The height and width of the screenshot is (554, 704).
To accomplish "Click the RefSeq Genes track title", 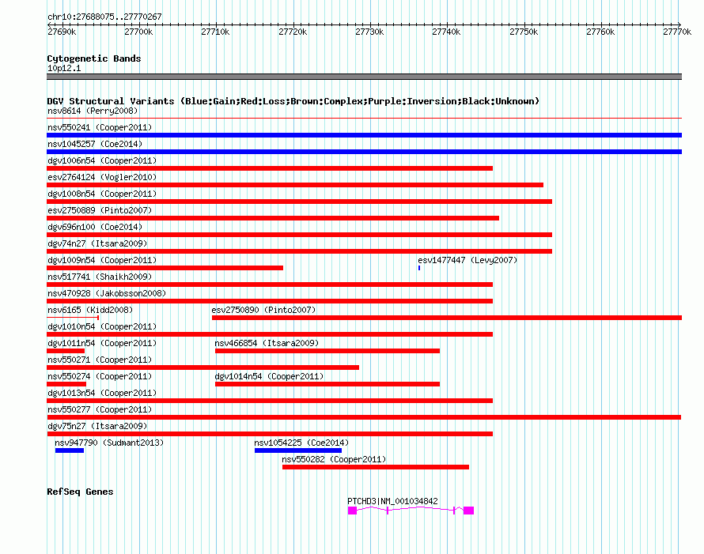I will coord(80,492).
